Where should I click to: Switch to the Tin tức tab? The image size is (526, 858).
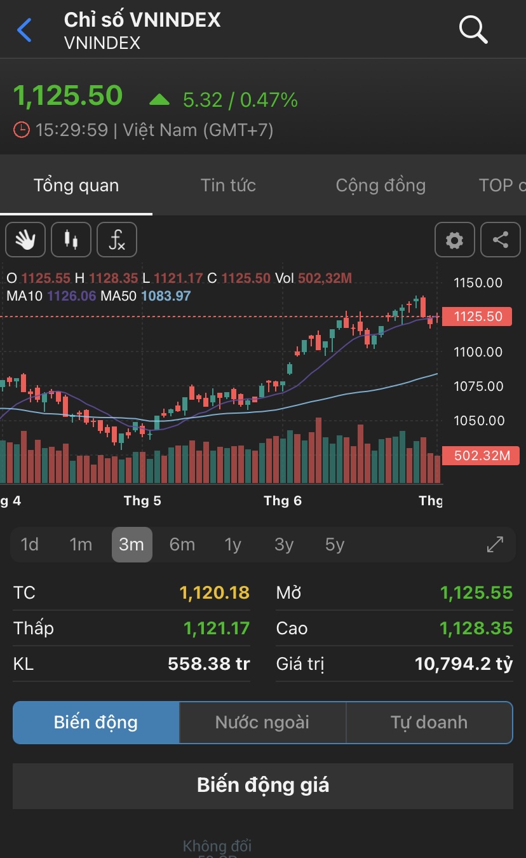[228, 186]
